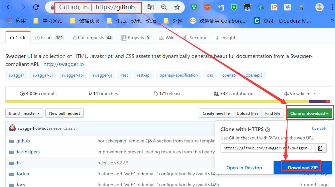Open the Issues tab
The image size is (335, 187).
pyautogui.click(x=49, y=38)
